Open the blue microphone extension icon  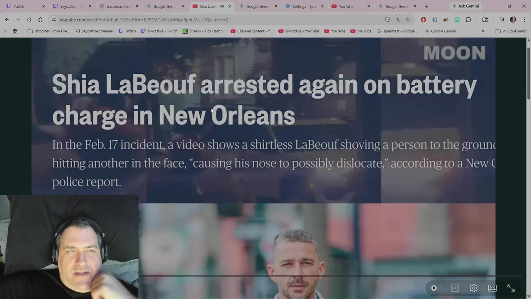tap(434, 20)
